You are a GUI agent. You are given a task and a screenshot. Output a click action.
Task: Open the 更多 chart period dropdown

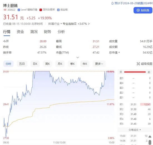tap(99, 64)
